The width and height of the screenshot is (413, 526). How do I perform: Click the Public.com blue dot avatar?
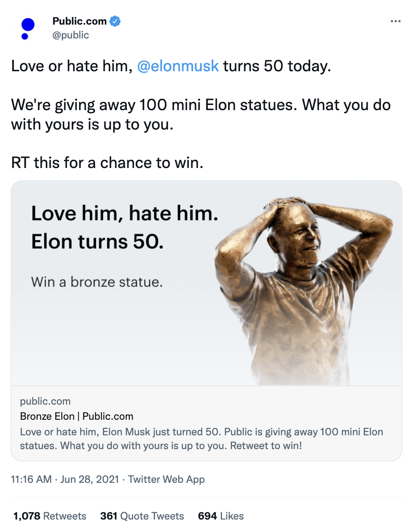[26, 28]
